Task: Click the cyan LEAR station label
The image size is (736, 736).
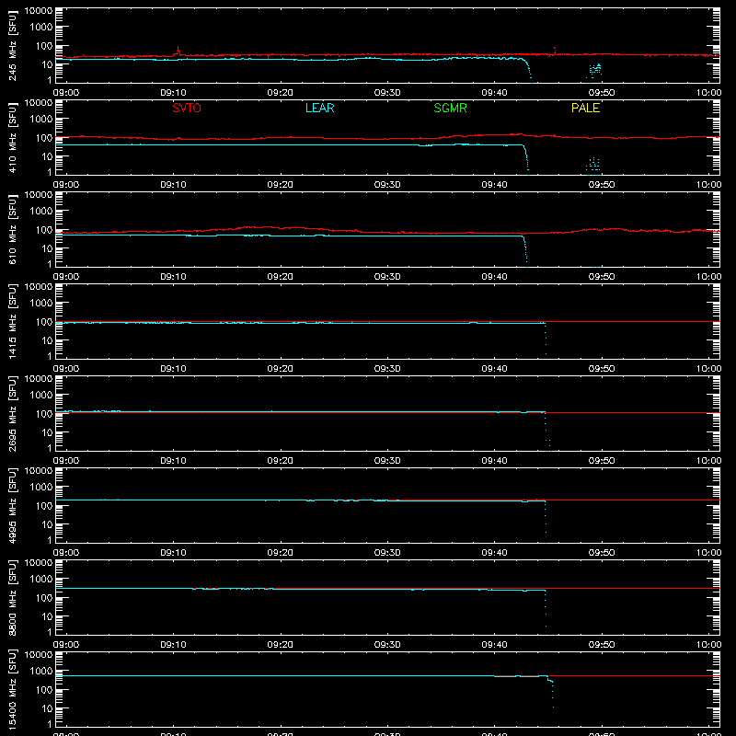Action: [x=319, y=108]
